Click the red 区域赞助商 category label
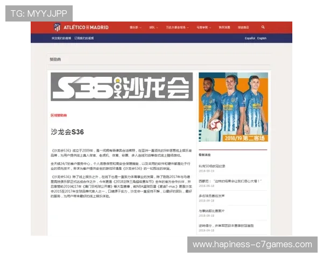The height and width of the screenshot is (258, 323). click(59, 115)
